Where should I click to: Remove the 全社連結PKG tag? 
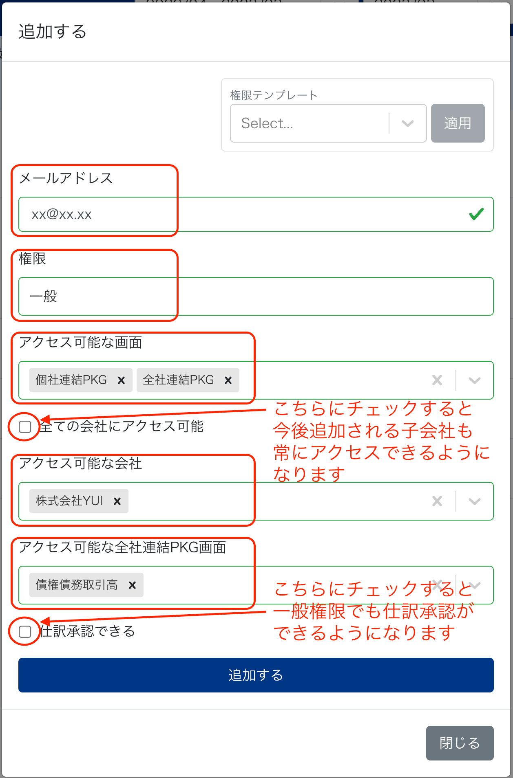(228, 380)
